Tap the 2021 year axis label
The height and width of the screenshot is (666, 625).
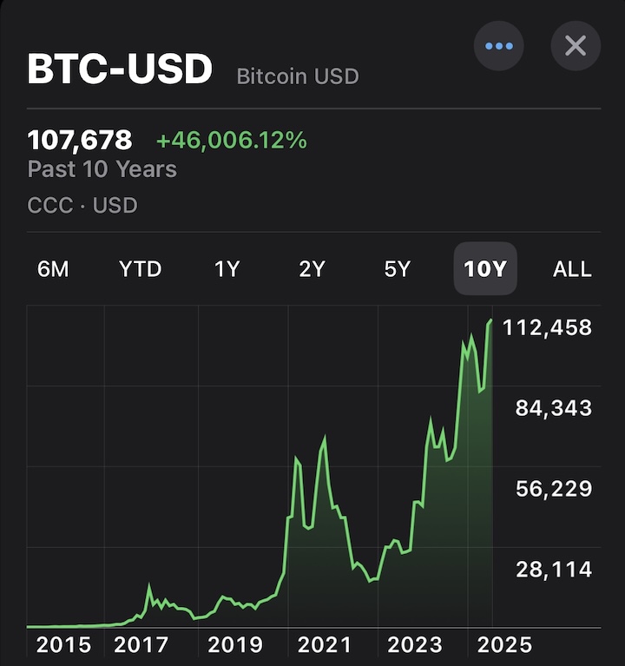tap(324, 645)
